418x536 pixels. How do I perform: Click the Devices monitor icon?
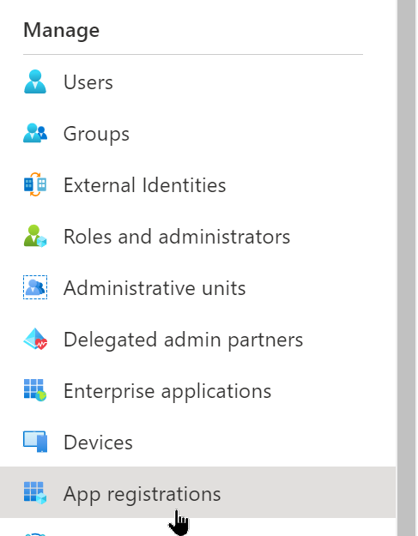coord(35,442)
